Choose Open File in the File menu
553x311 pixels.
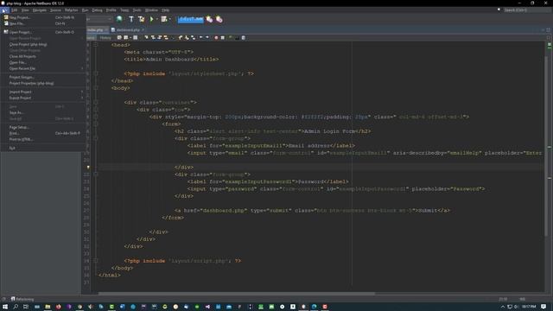coord(42,62)
